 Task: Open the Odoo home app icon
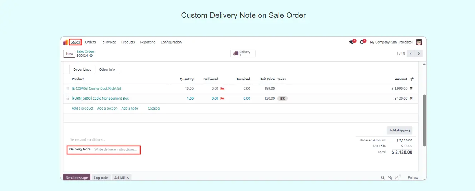point(66,42)
